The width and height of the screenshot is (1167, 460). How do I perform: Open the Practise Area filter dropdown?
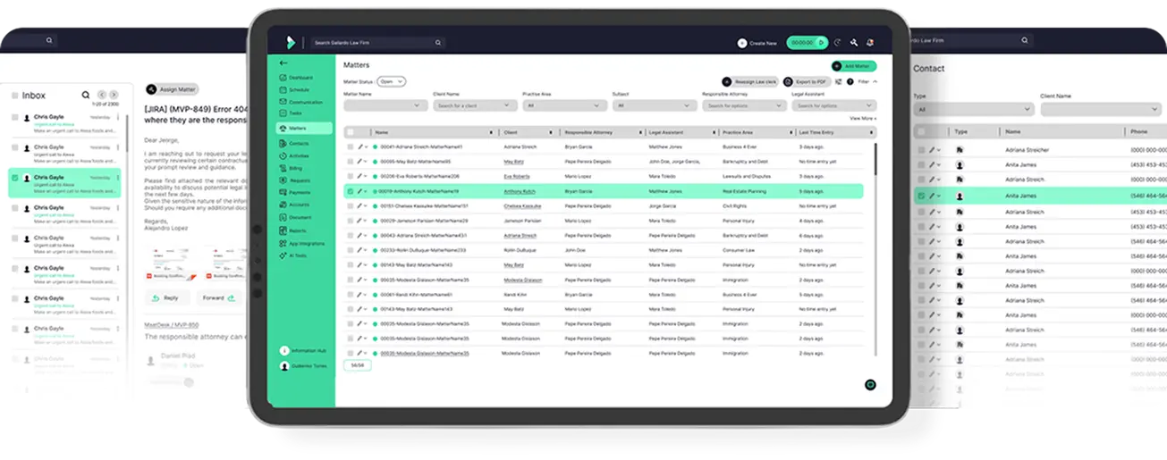[x=565, y=105]
